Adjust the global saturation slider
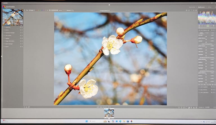This screenshot has height=125, width=216. (x=206, y=59)
